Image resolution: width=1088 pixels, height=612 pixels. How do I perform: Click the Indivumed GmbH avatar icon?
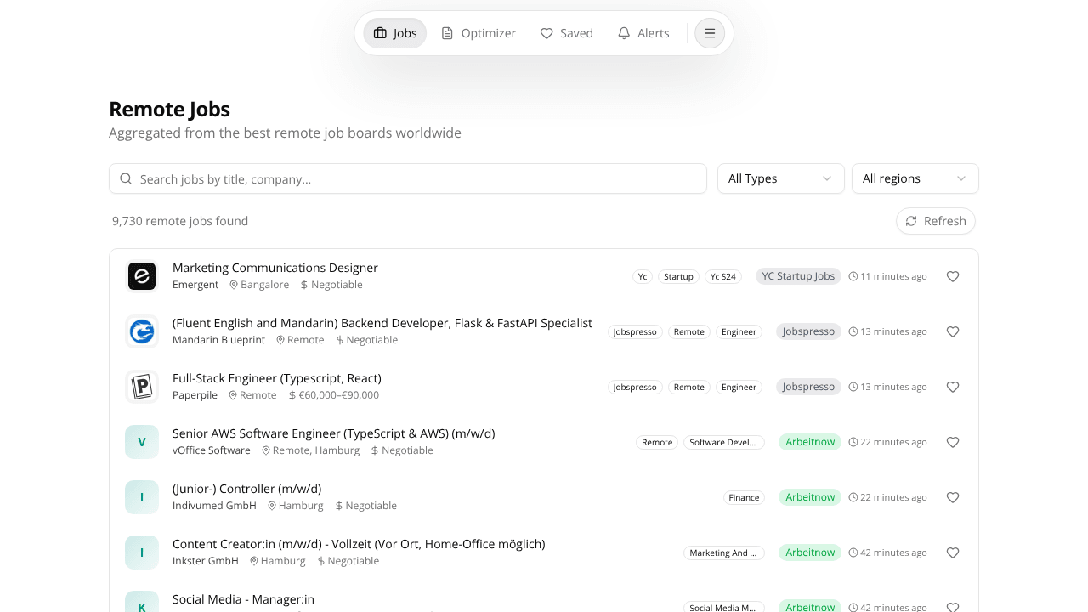[142, 497]
